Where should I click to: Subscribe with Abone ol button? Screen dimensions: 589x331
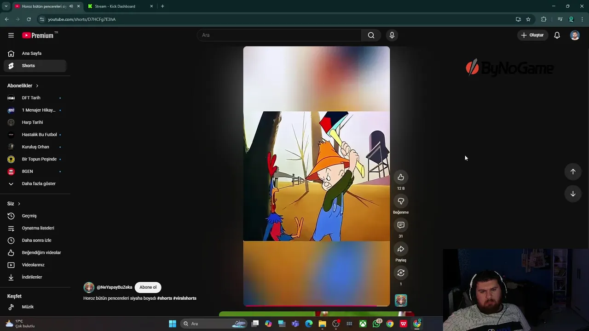[x=148, y=287]
